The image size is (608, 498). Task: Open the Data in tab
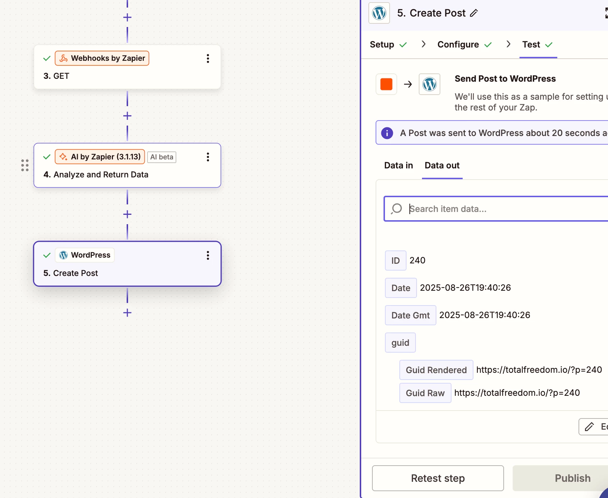[399, 166]
